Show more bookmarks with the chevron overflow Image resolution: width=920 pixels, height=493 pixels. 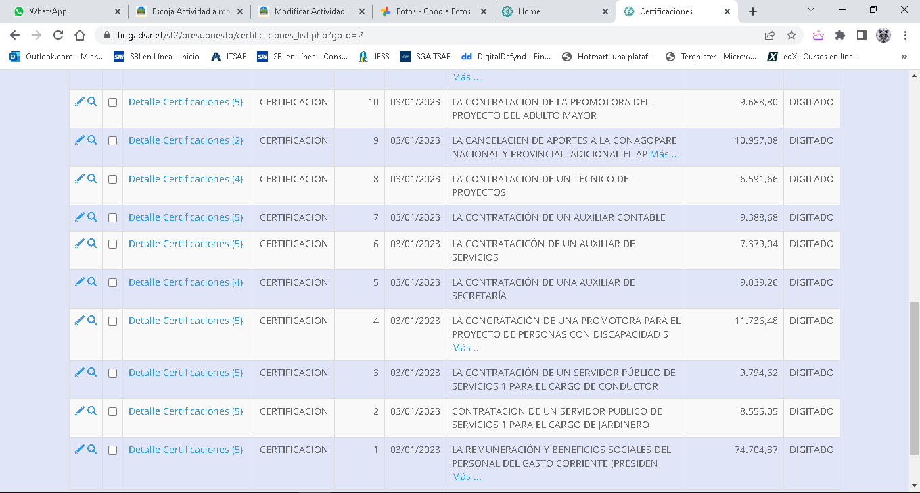click(x=904, y=57)
